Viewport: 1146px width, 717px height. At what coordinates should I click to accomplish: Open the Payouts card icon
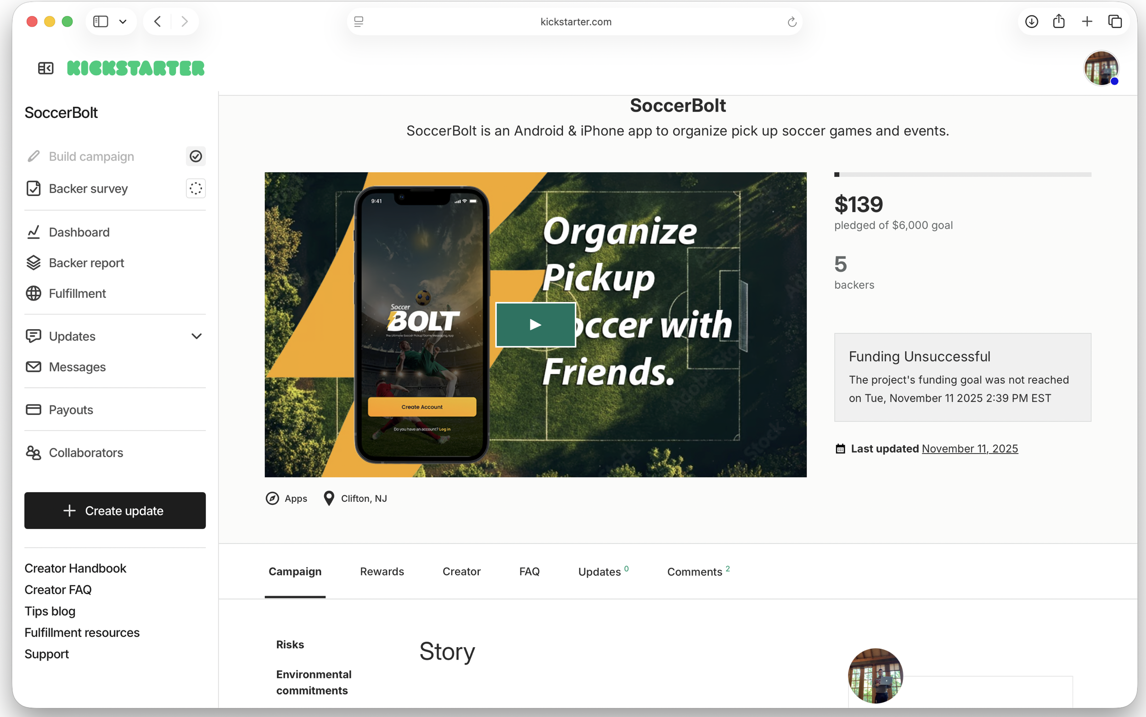(x=33, y=410)
